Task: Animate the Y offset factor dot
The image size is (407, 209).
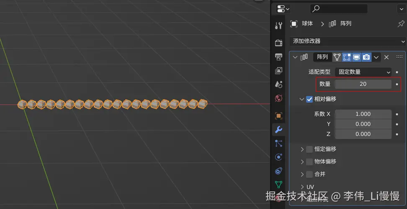Action: (x=397, y=124)
